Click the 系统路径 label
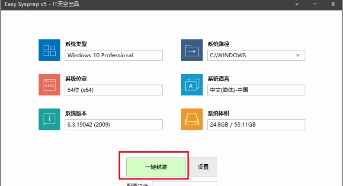This screenshot has width=343, height=186. click(x=218, y=44)
